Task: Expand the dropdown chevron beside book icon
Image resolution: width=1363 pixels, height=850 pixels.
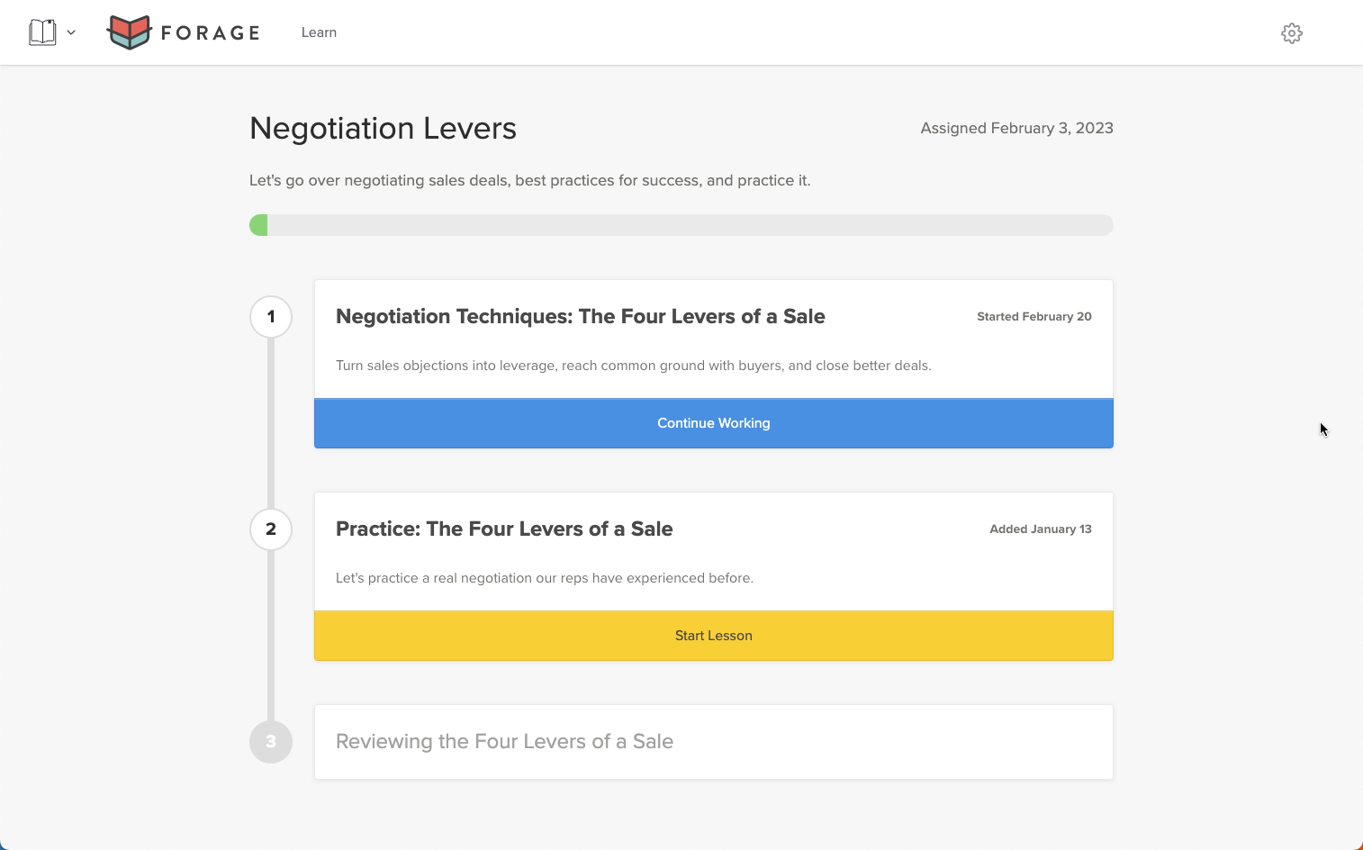Action: [71, 32]
